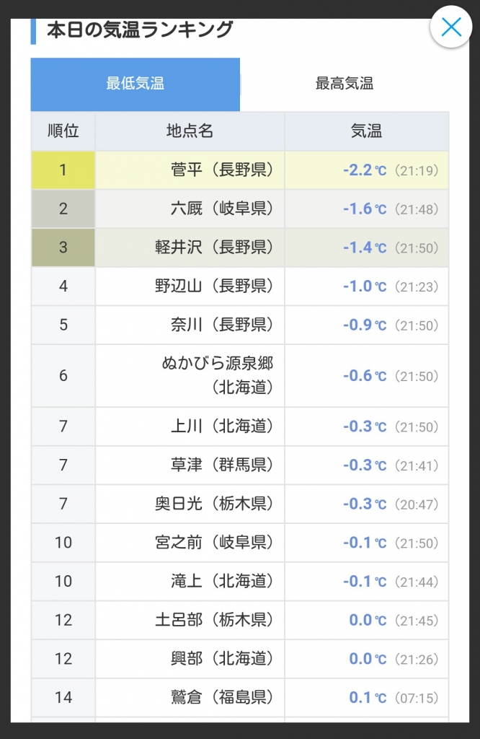Open 滝上（北海道） location entry
480x739 pixels.
pos(222,581)
